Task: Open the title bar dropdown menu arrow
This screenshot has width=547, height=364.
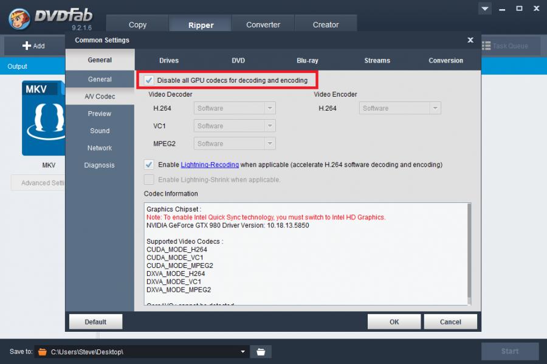Action: (x=484, y=9)
